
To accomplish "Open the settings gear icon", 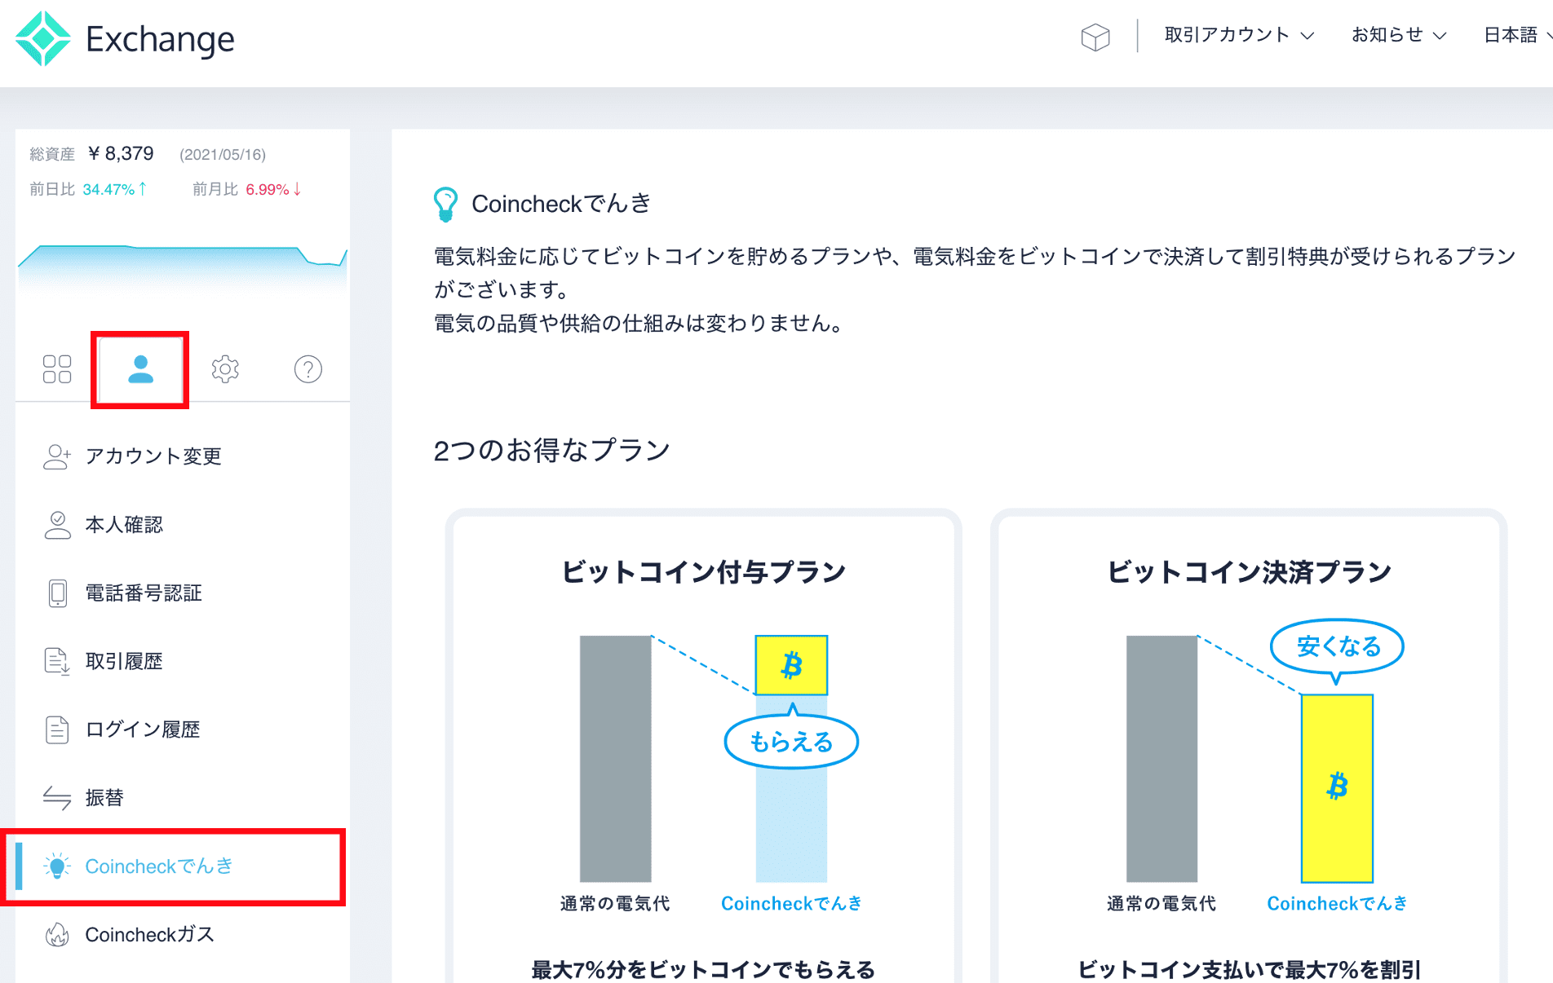I will (x=224, y=368).
